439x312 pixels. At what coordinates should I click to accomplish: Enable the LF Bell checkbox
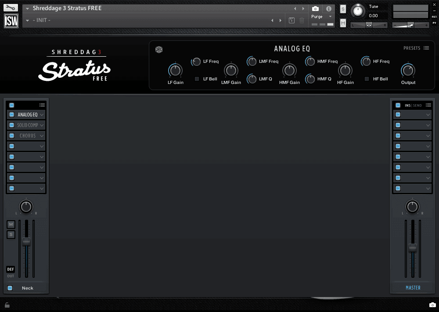(x=196, y=79)
